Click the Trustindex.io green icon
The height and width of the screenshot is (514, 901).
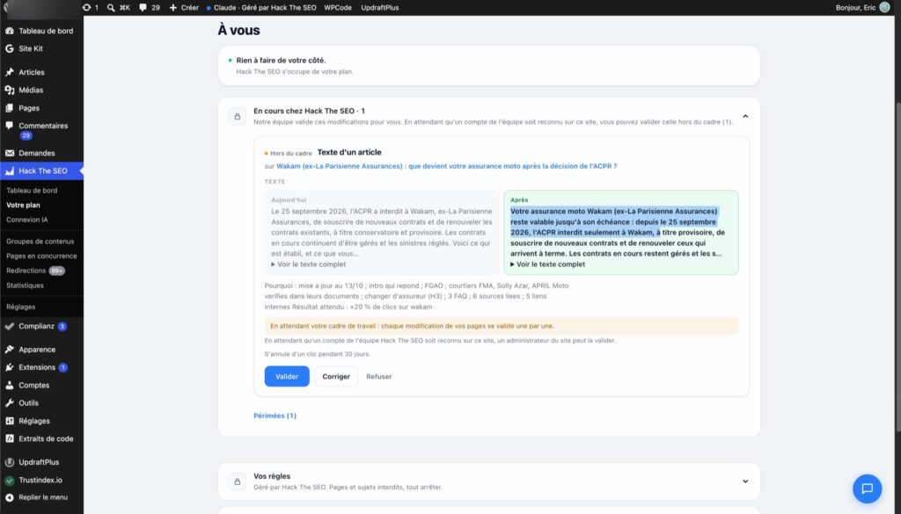(10, 480)
